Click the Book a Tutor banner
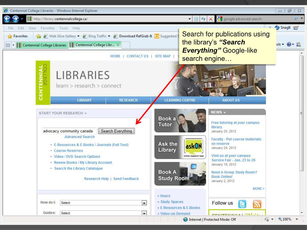The height and width of the screenshot is (230, 307). [180, 121]
